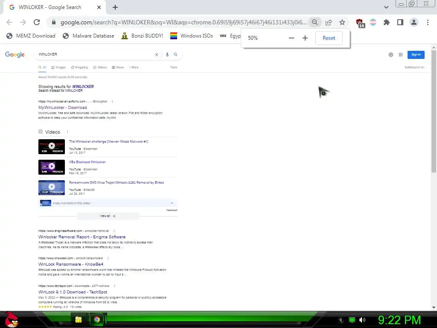Image resolution: width=437 pixels, height=328 pixels.
Task: Open search Tools
Action: [174, 67]
